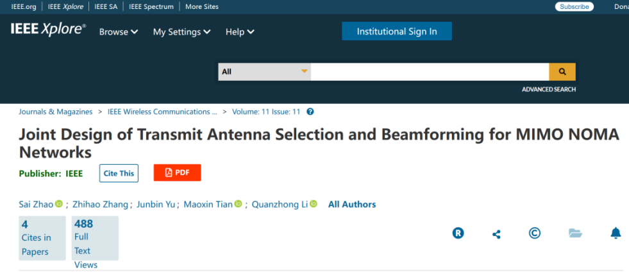The width and height of the screenshot is (629, 272).
Task: Expand the Browse menu
Action: click(119, 32)
